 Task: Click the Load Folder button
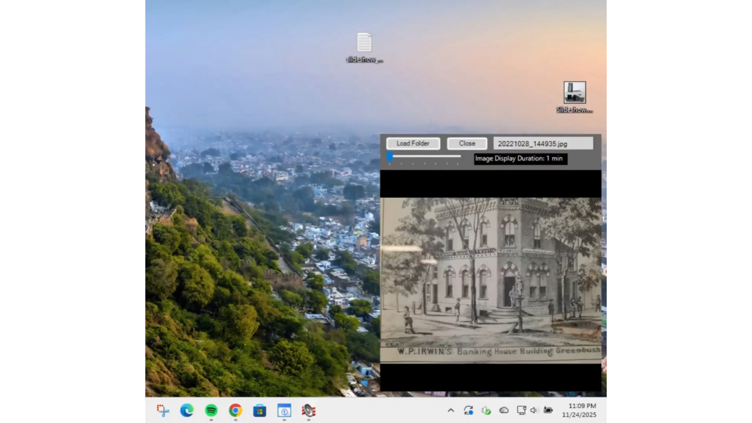413,143
